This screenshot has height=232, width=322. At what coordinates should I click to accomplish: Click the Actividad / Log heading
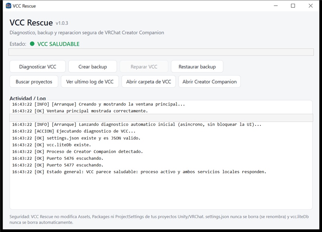[x=27, y=98]
